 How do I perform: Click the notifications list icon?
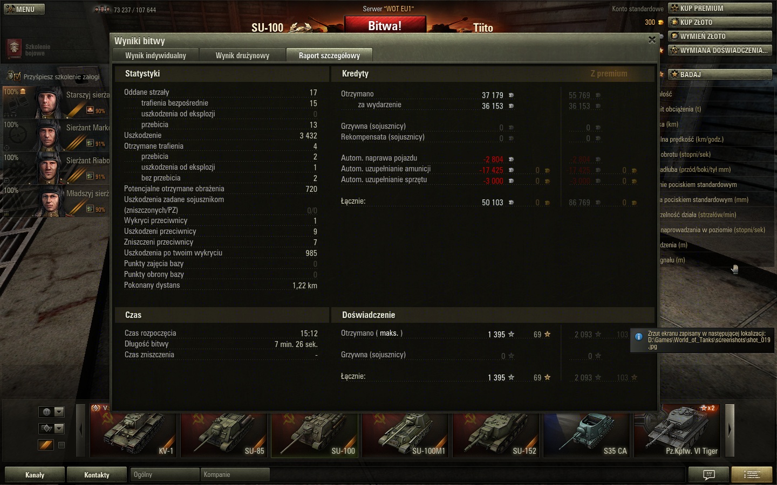pyautogui.click(x=752, y=475)
